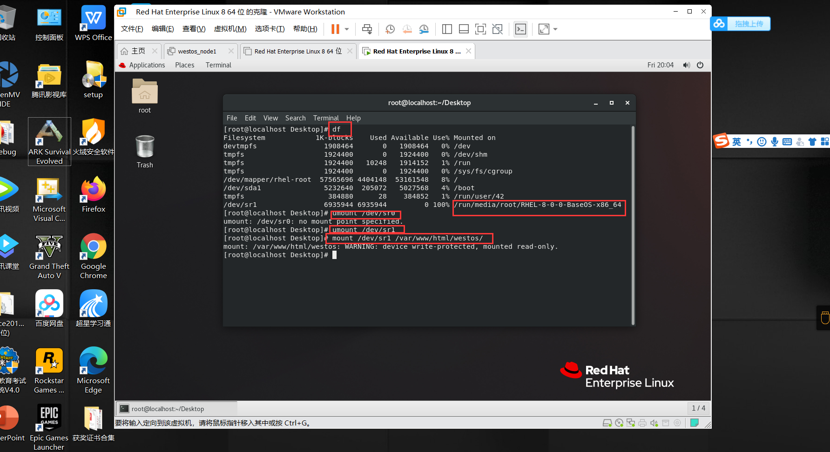Open the Terminal app menu in top bar
The height and width of the screenshot is (452, 830).
pyautogui.click(x=218, y=65)
